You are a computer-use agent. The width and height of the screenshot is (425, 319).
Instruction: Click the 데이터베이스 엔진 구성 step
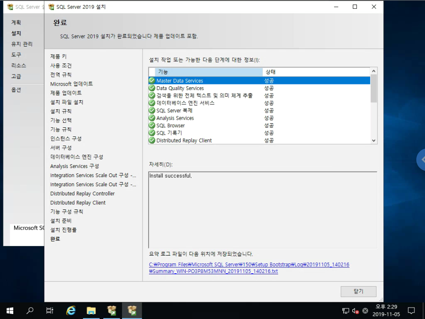[77, 157]
